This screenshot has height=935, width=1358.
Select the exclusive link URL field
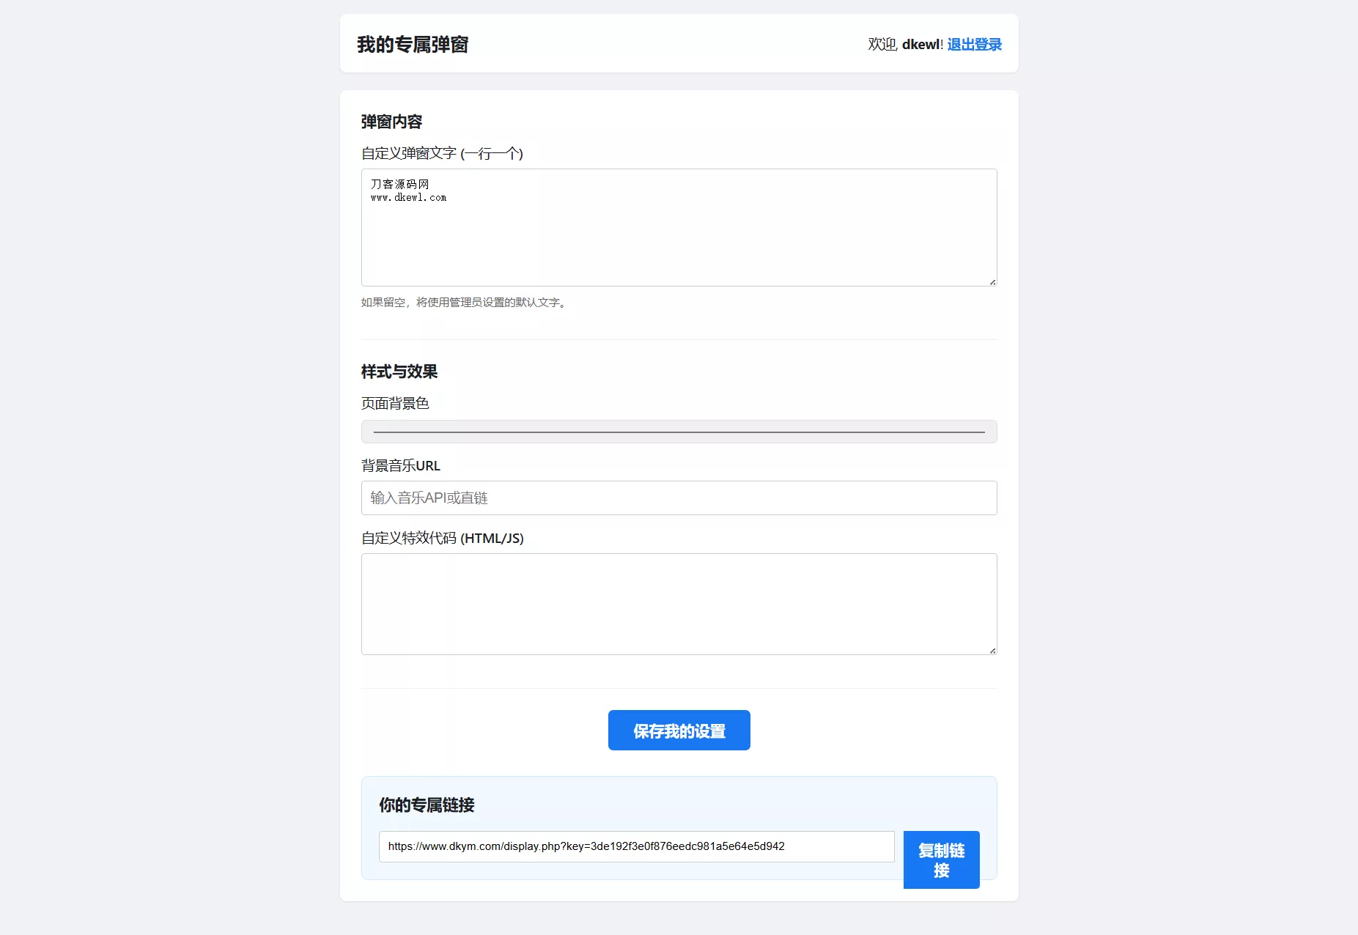pos(636,846)
